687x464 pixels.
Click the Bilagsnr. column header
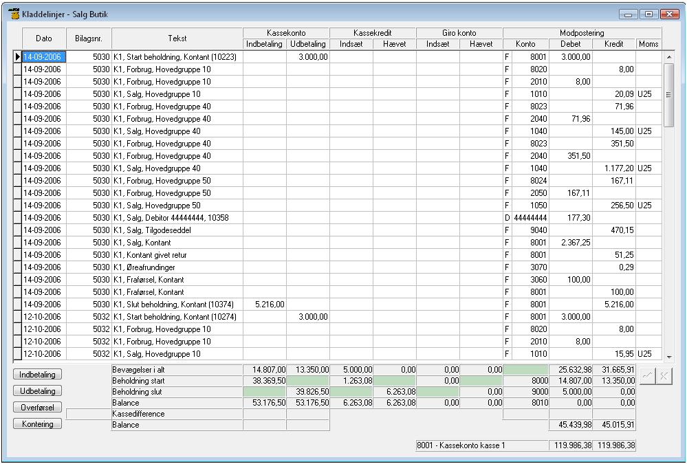(x=88, y=38)
